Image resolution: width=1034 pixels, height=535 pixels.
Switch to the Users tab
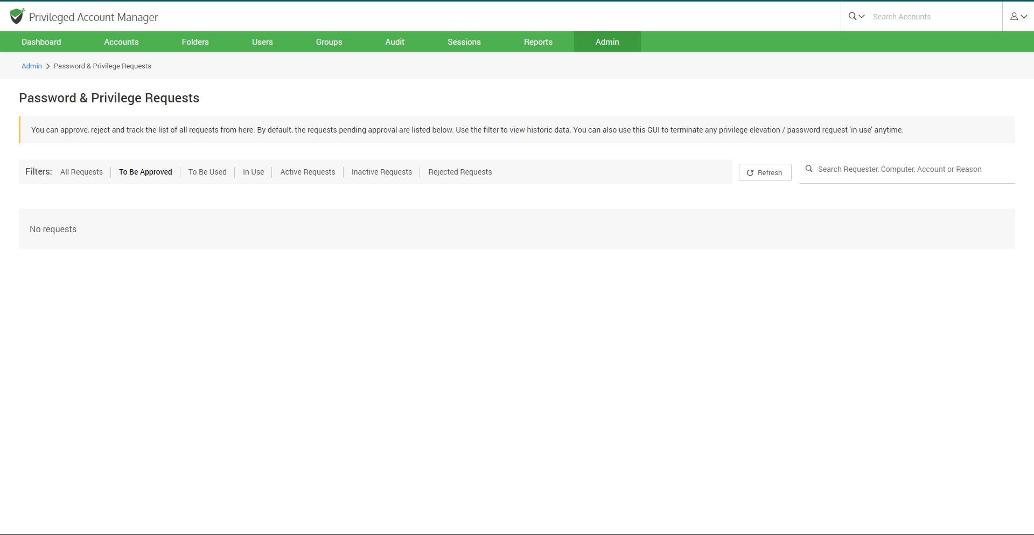click(x=262, y=41)
